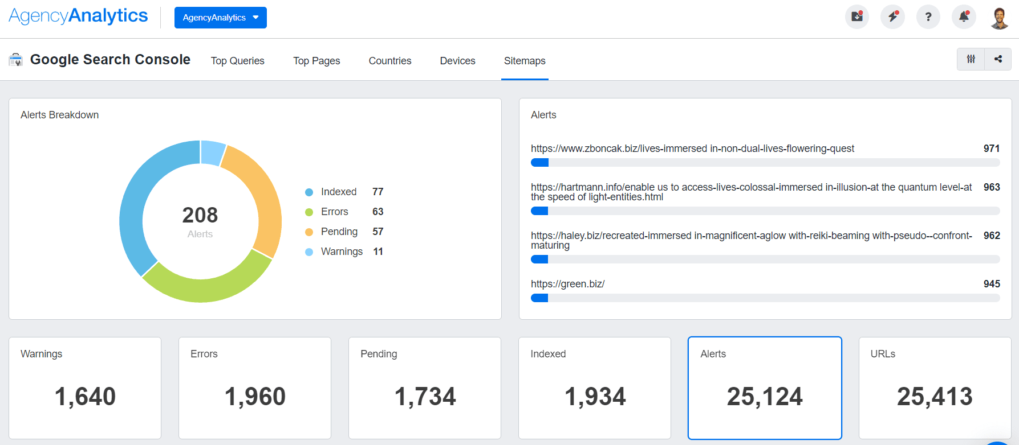The image size is (1019, 445).
Task: Open the notifications bell
Action: 964,17
